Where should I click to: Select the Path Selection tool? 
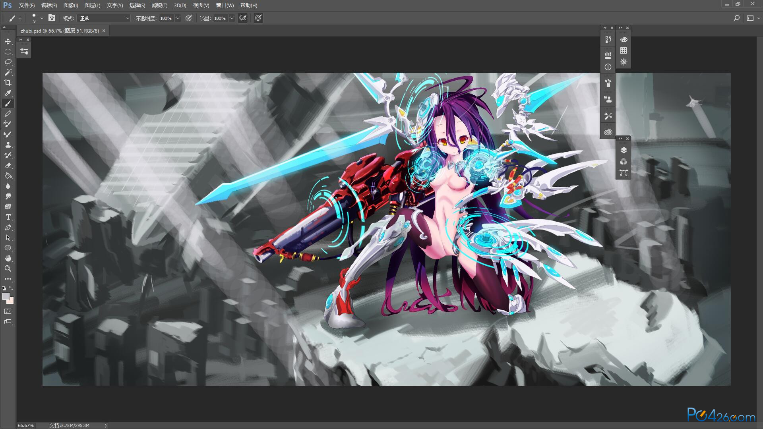[8, 238]
